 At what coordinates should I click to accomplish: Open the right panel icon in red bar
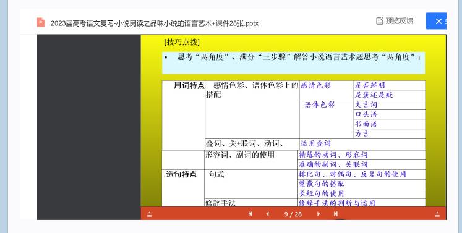(437, 214)
